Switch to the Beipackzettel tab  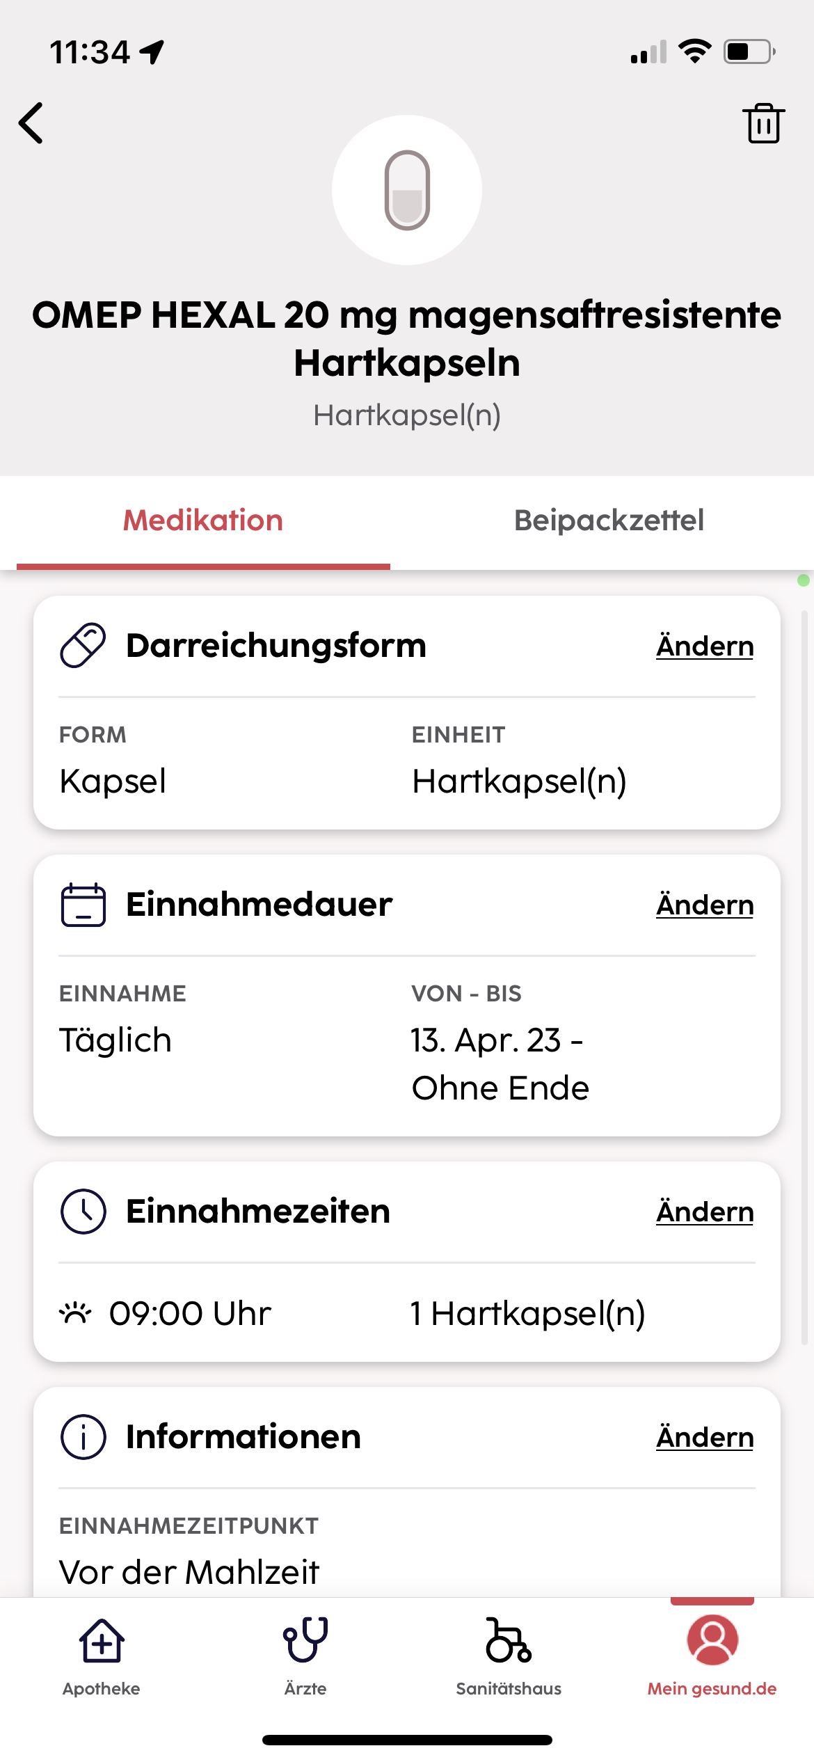coord(609,521)
